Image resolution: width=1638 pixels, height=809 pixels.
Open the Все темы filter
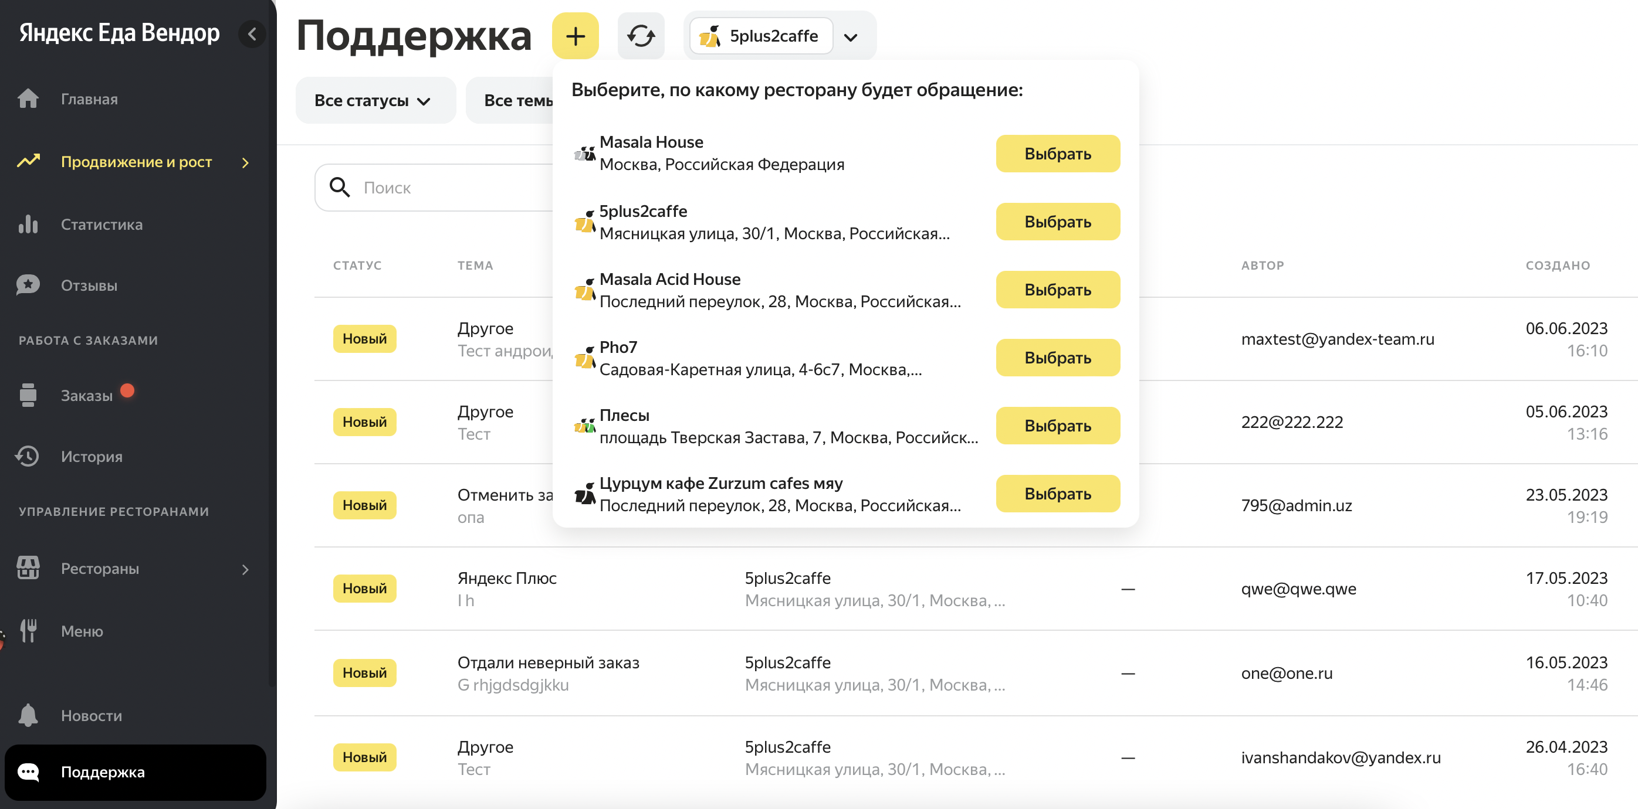click(510, 100)
